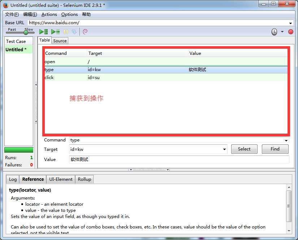Image resolution: width=298 pixels, height=240 pixels.
Task: Click the reference panel scrollbar thumb
Action: tap(289, 206)
